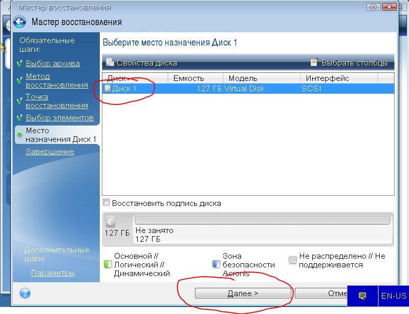Open the Выбор элементов step
Image resolution: width=409 pixels, height=314 pixels.
[59, 118]
